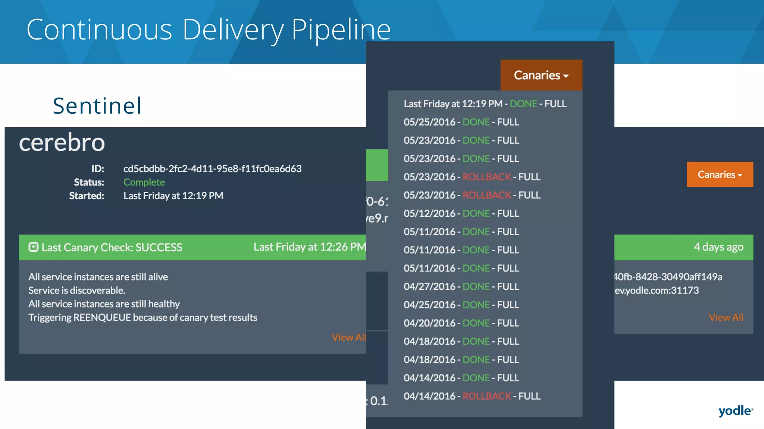
Task: Click View All in canary check panel
Action: tap(349, 337)
